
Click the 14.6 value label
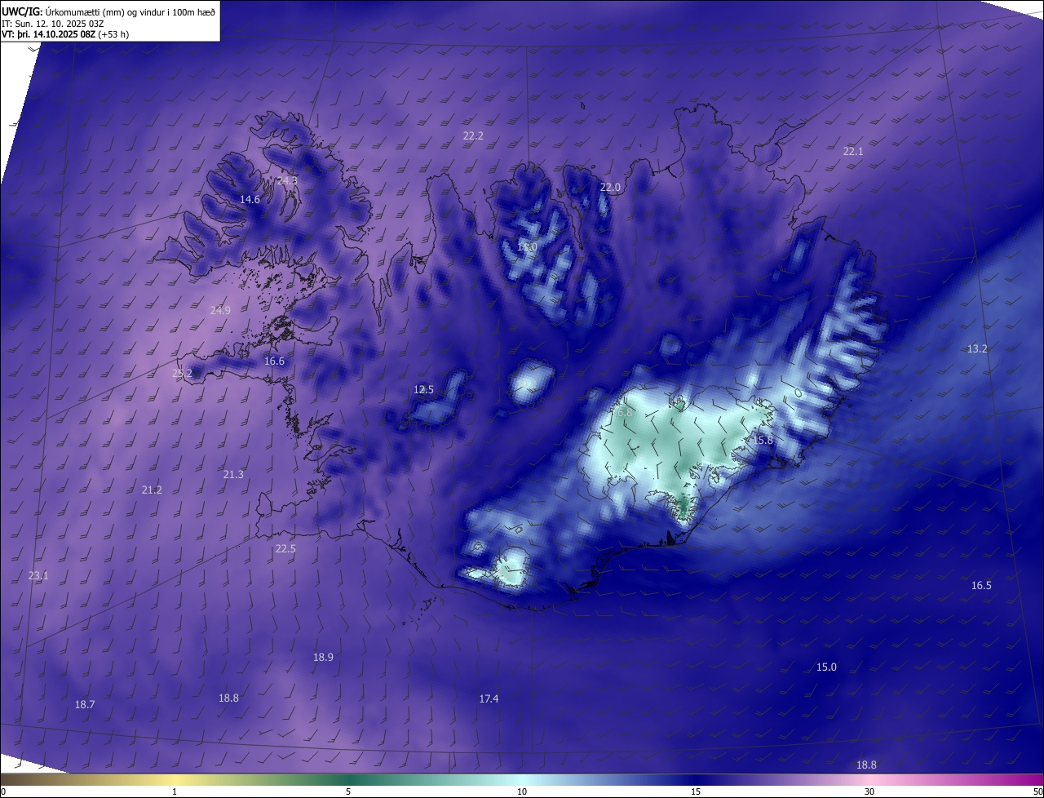pyautogui.click(x=250, y=199)
